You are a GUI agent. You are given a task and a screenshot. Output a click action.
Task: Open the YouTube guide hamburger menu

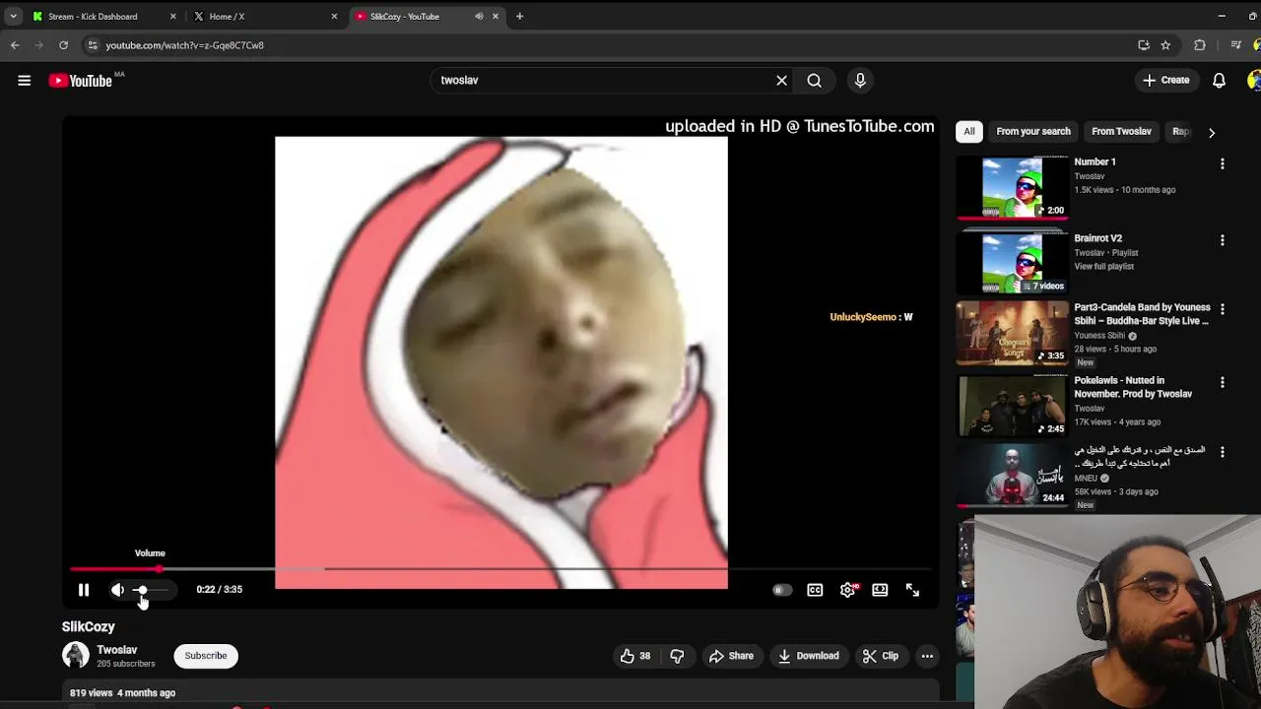coord(24,81)
